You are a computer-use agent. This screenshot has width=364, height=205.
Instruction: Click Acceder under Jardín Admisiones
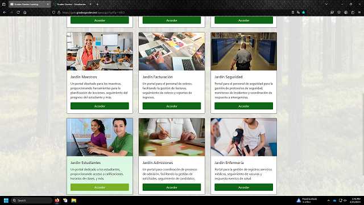pyautogui.click(x=172, y=187)
